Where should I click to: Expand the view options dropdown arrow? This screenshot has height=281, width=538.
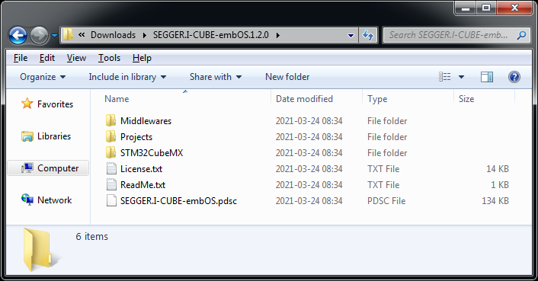pos(462,77)
